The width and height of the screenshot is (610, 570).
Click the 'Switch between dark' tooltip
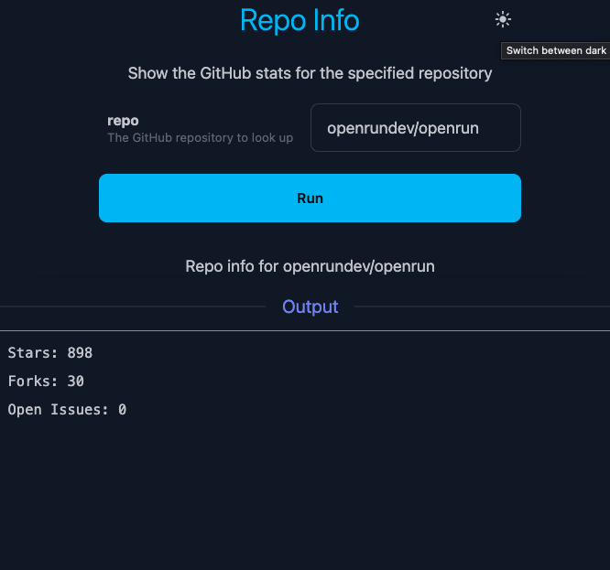coord(556,51)
